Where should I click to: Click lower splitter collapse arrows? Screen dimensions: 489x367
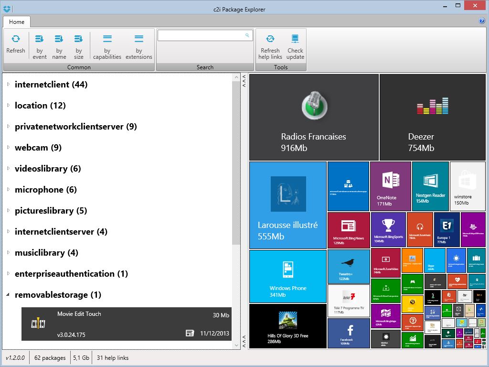pyautogui.click(x=244, y=341)
